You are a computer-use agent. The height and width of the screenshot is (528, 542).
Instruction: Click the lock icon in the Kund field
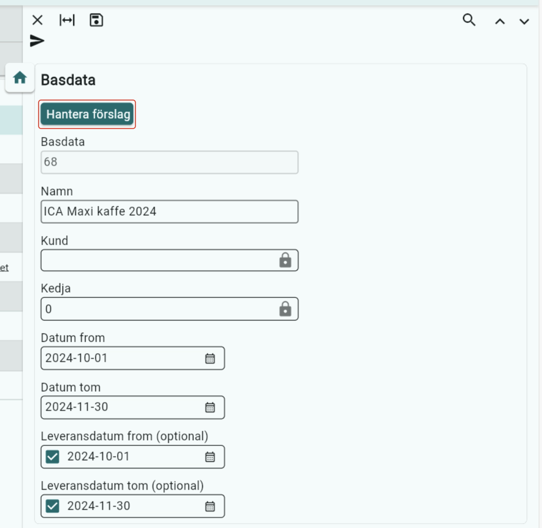pyautogui.click(x=285, y=260)
